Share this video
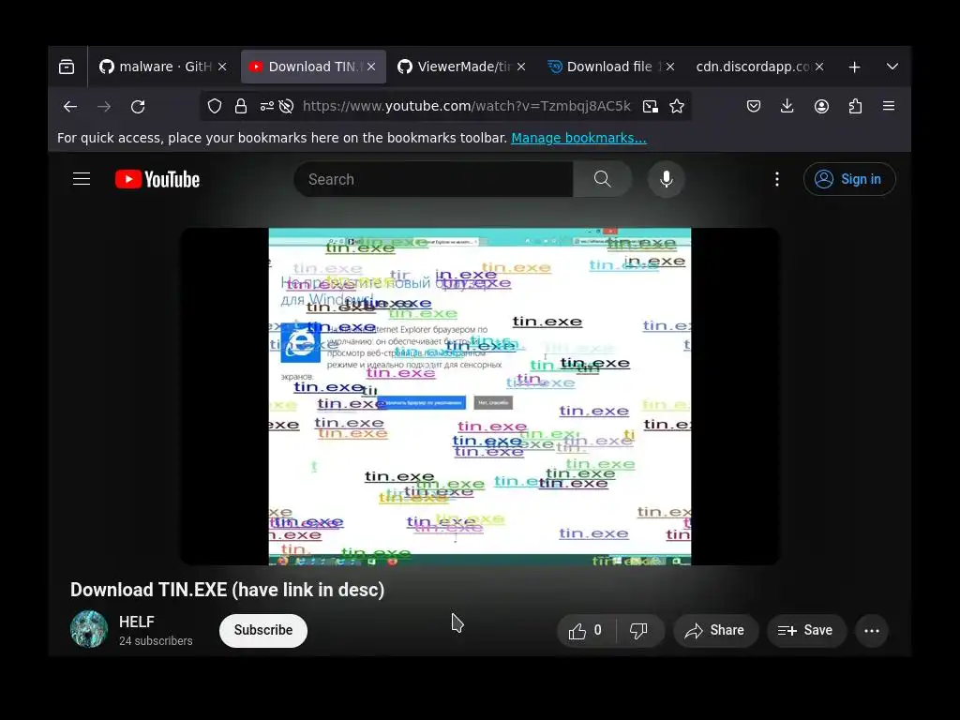 [x=715, y=631]
